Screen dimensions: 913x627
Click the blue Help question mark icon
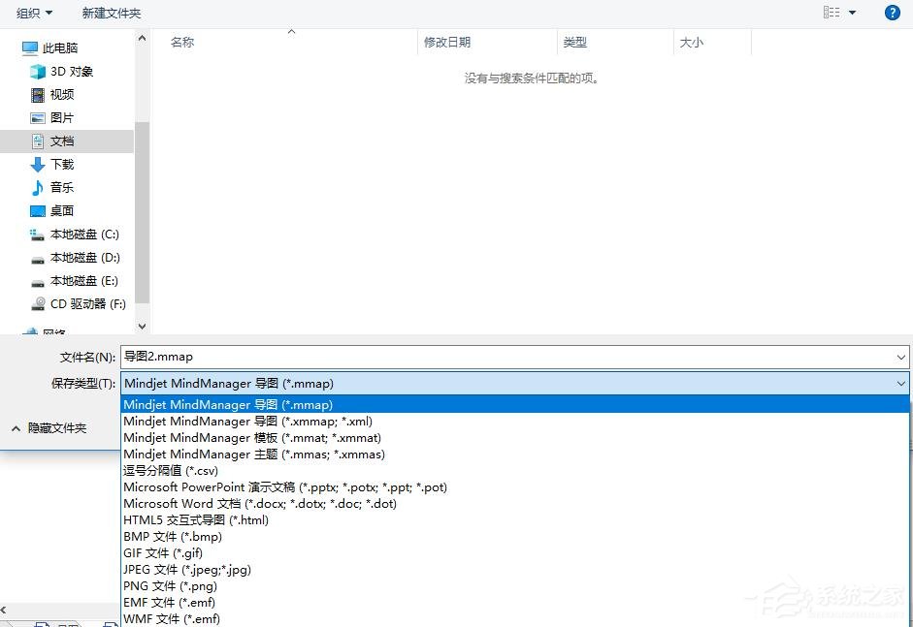pos(892,12)
